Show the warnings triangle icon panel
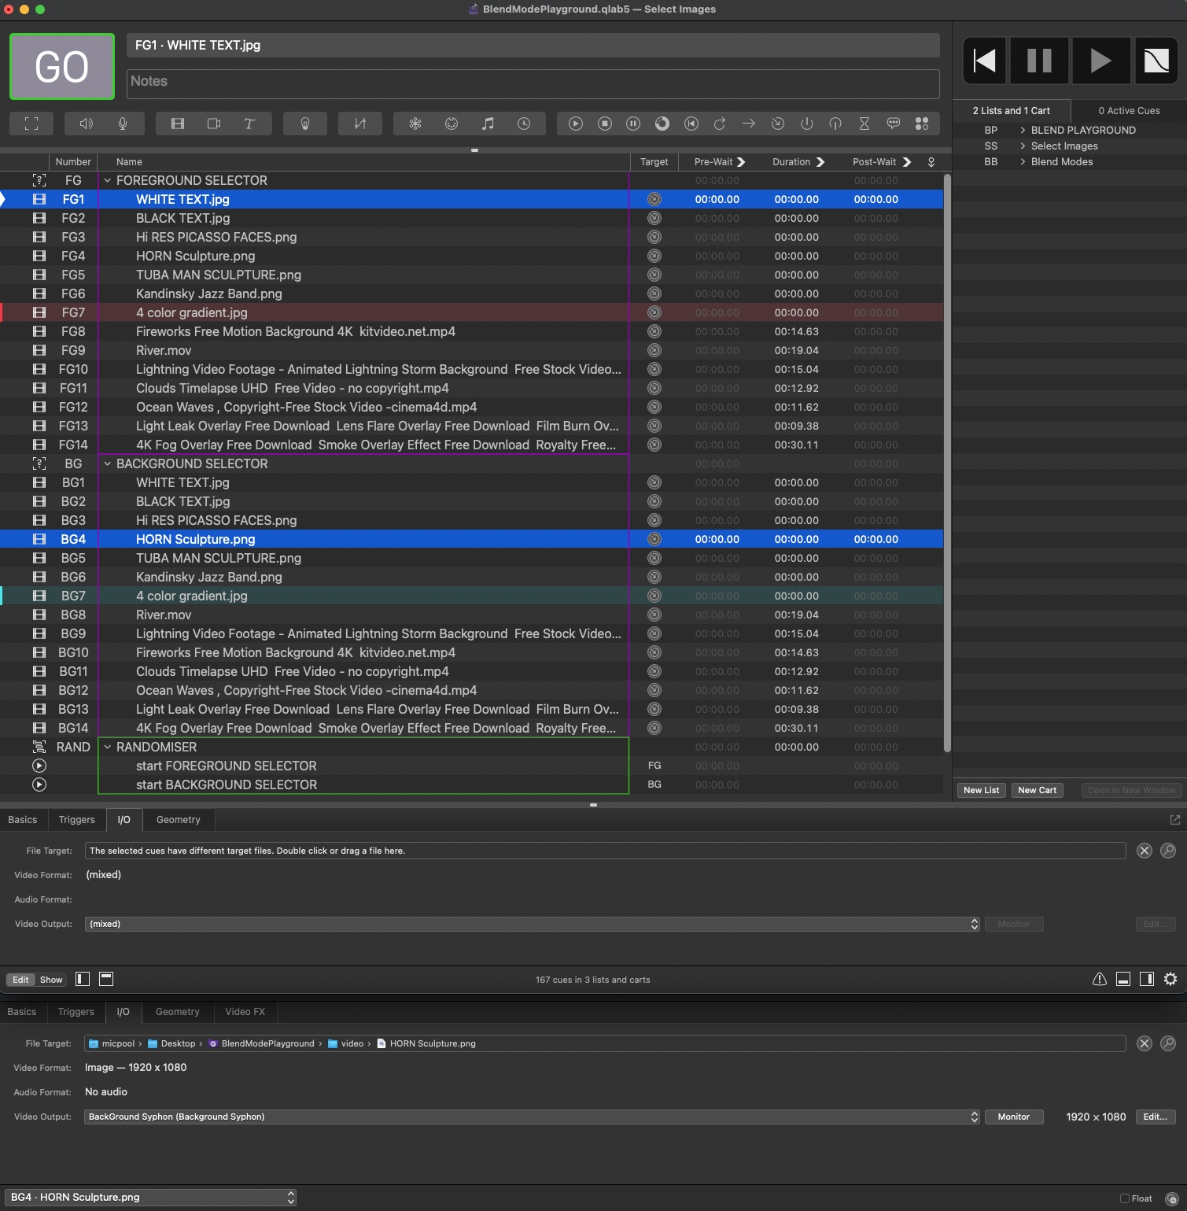The image size is (1187, 1211). tap(1100, 979)
